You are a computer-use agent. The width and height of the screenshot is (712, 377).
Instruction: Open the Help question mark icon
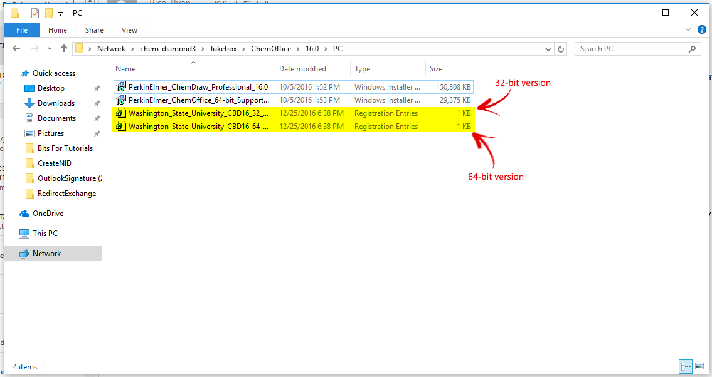[702, 29]
